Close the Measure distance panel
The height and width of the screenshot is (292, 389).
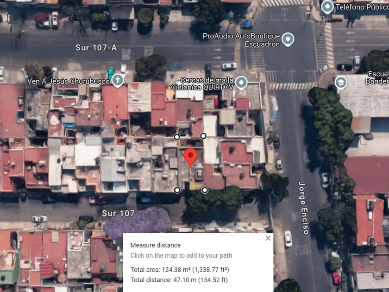268,238
